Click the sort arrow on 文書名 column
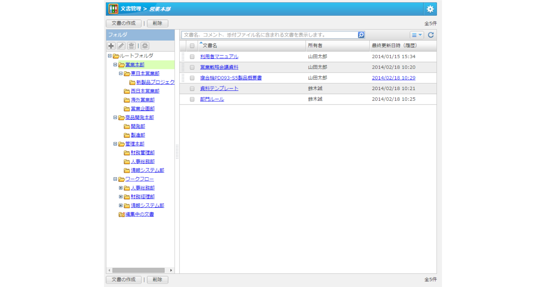Image resolution: width=546 pixels, height=287 pixels. tap(201, 43)
